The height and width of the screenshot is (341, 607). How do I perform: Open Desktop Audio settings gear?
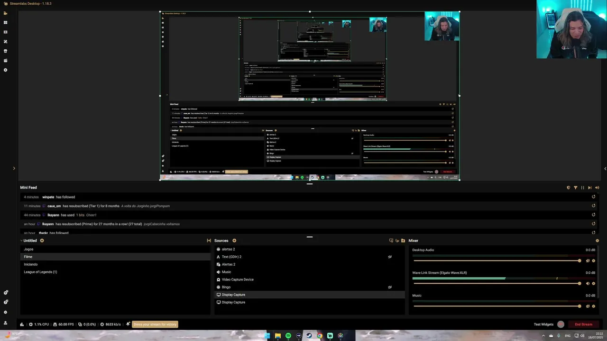point(593,261)
